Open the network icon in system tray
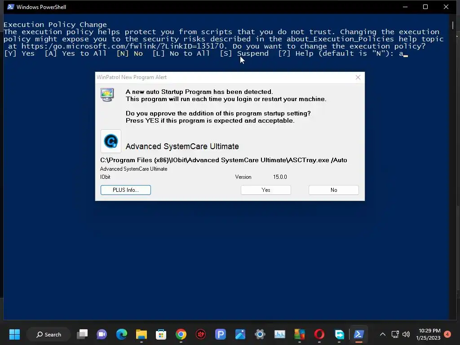This screenshot has width=460, height=345. tap(395, 334)
